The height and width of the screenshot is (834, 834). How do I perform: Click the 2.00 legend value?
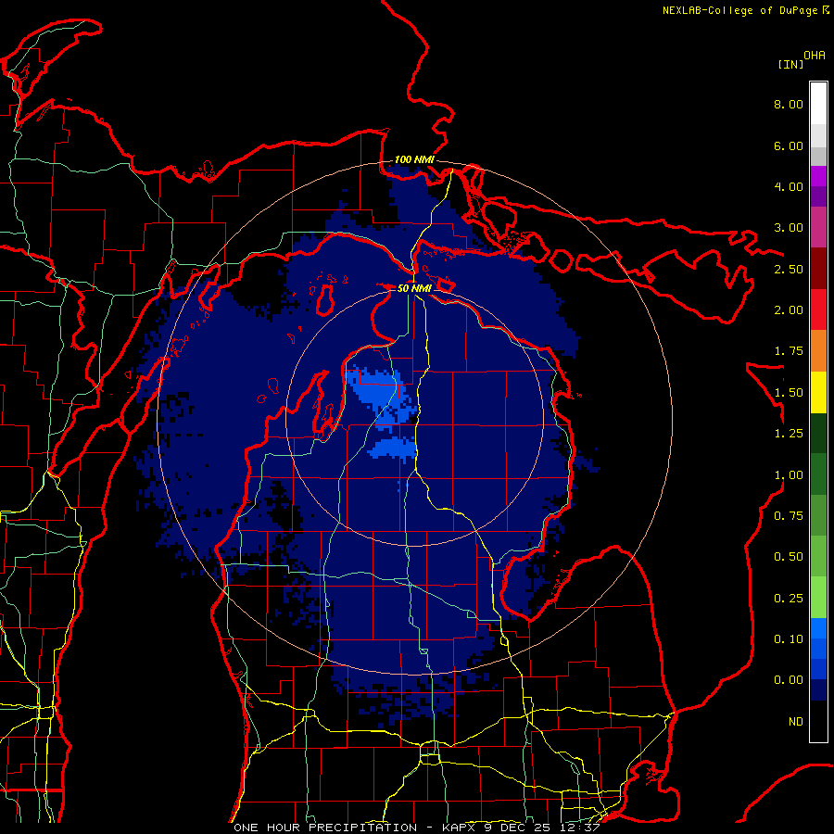789,310
